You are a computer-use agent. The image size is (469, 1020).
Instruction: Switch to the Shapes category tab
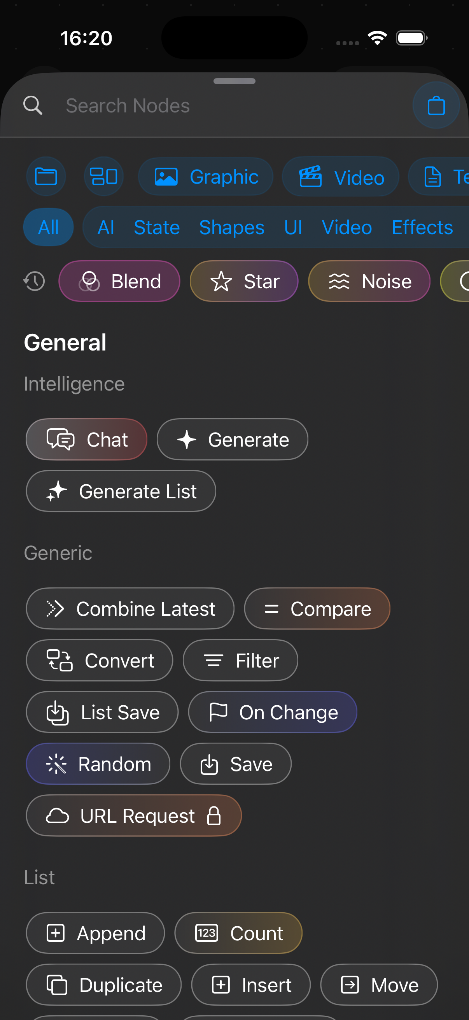pos(231,227)
